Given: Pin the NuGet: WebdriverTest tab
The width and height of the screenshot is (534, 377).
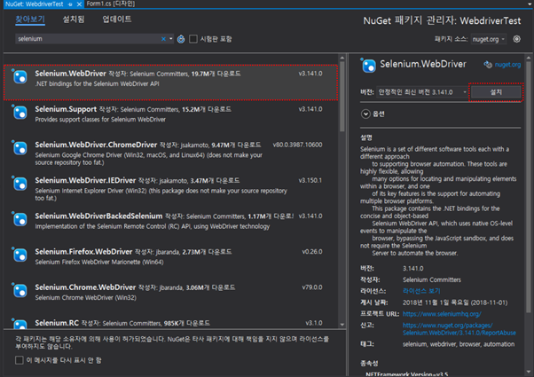Looking at the screenshot, I should 70,4.
